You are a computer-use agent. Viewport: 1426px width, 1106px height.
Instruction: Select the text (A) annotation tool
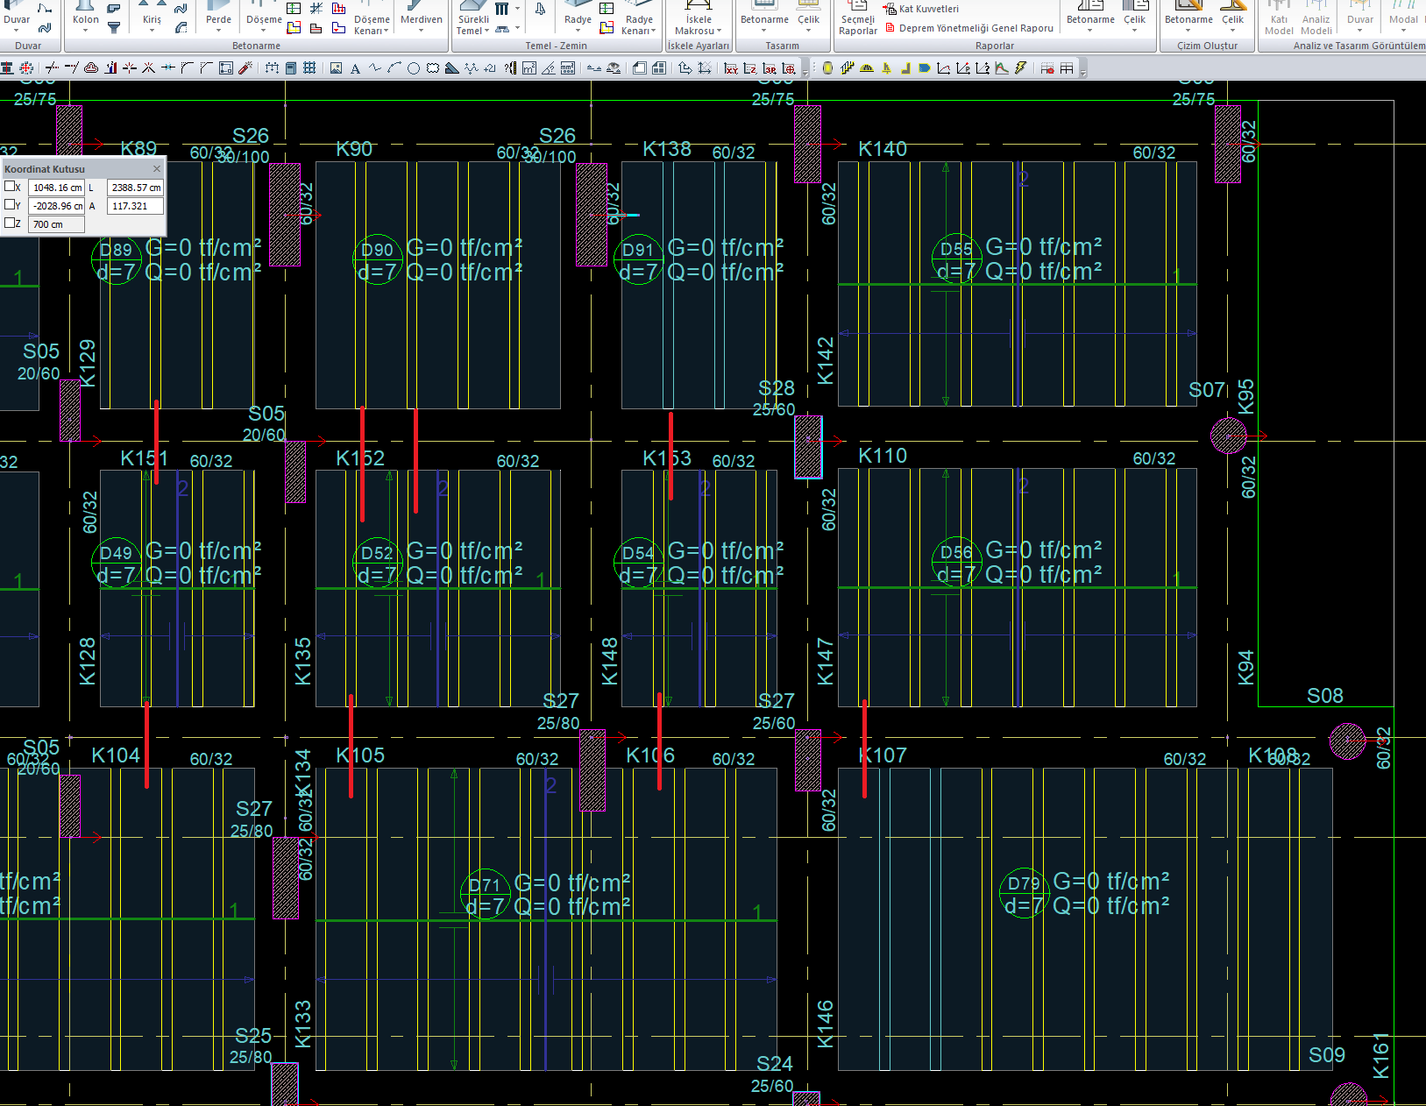(355, 68)
